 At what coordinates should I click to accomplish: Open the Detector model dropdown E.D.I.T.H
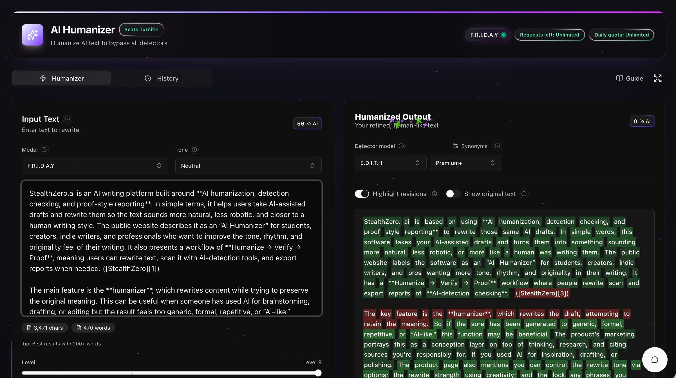(390, 163)
